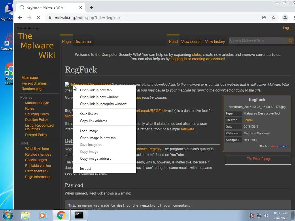Choose Open link in new tab

(x=96, y=90)
